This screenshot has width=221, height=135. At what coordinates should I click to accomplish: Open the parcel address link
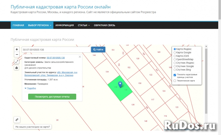(51, 74)
